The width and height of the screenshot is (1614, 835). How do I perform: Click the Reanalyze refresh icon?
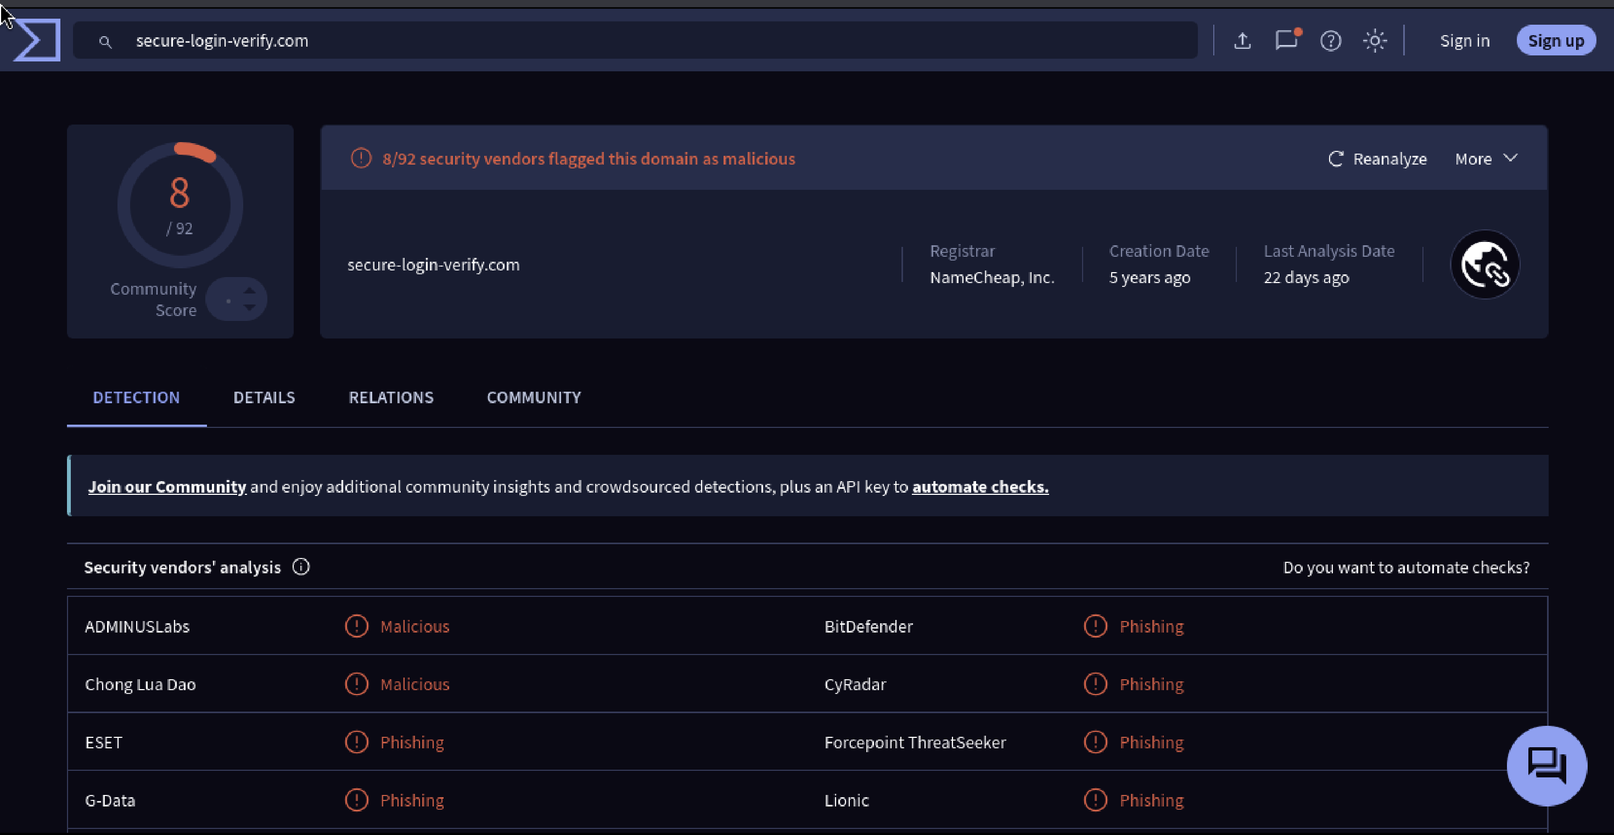tap(1335, 159)
